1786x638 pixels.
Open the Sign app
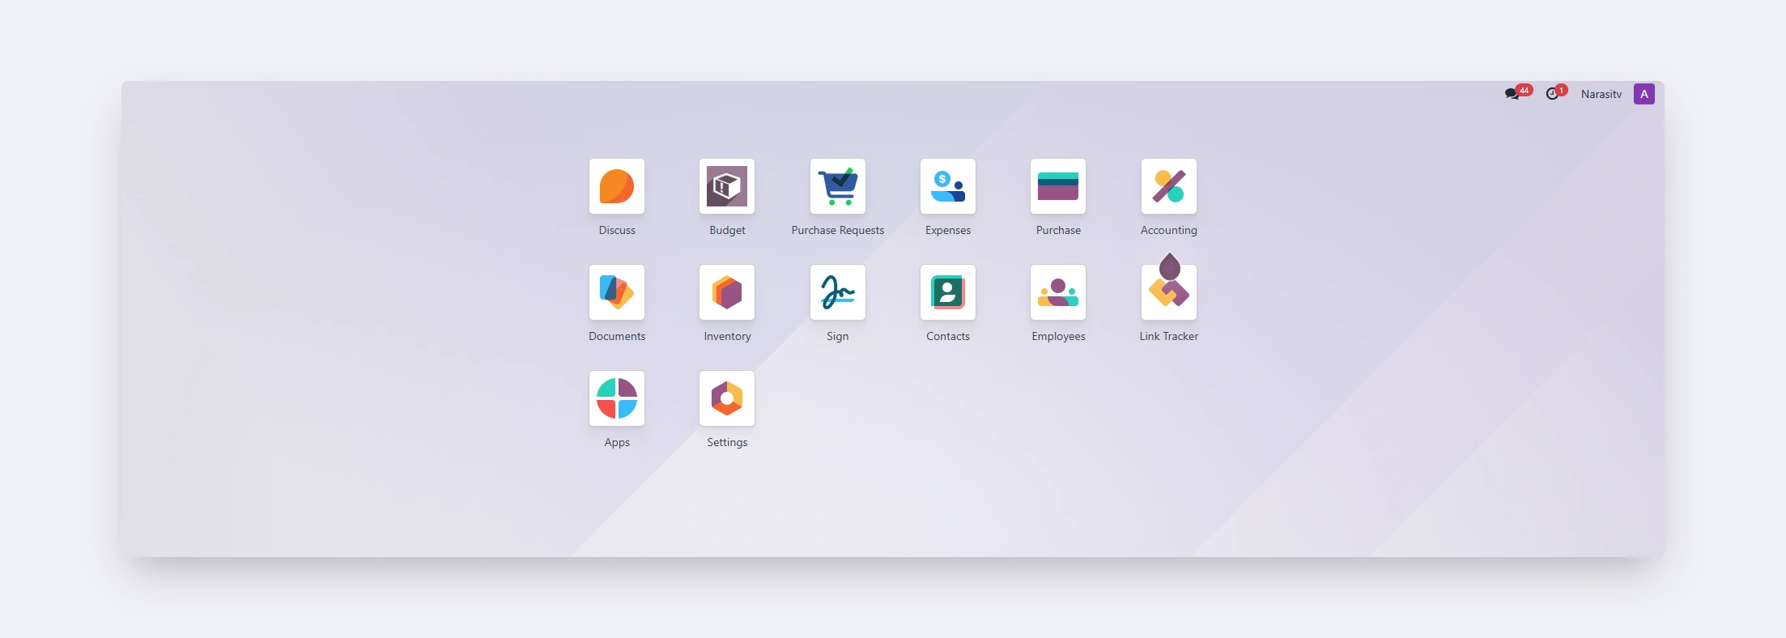(x=837, y=292)
